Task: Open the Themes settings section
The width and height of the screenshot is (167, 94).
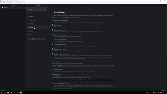Action: [x=37, y=27]
